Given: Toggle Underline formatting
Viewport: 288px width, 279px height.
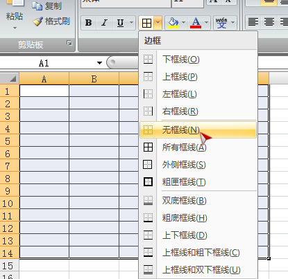Looking at the screenshot, I should (120, 23).
